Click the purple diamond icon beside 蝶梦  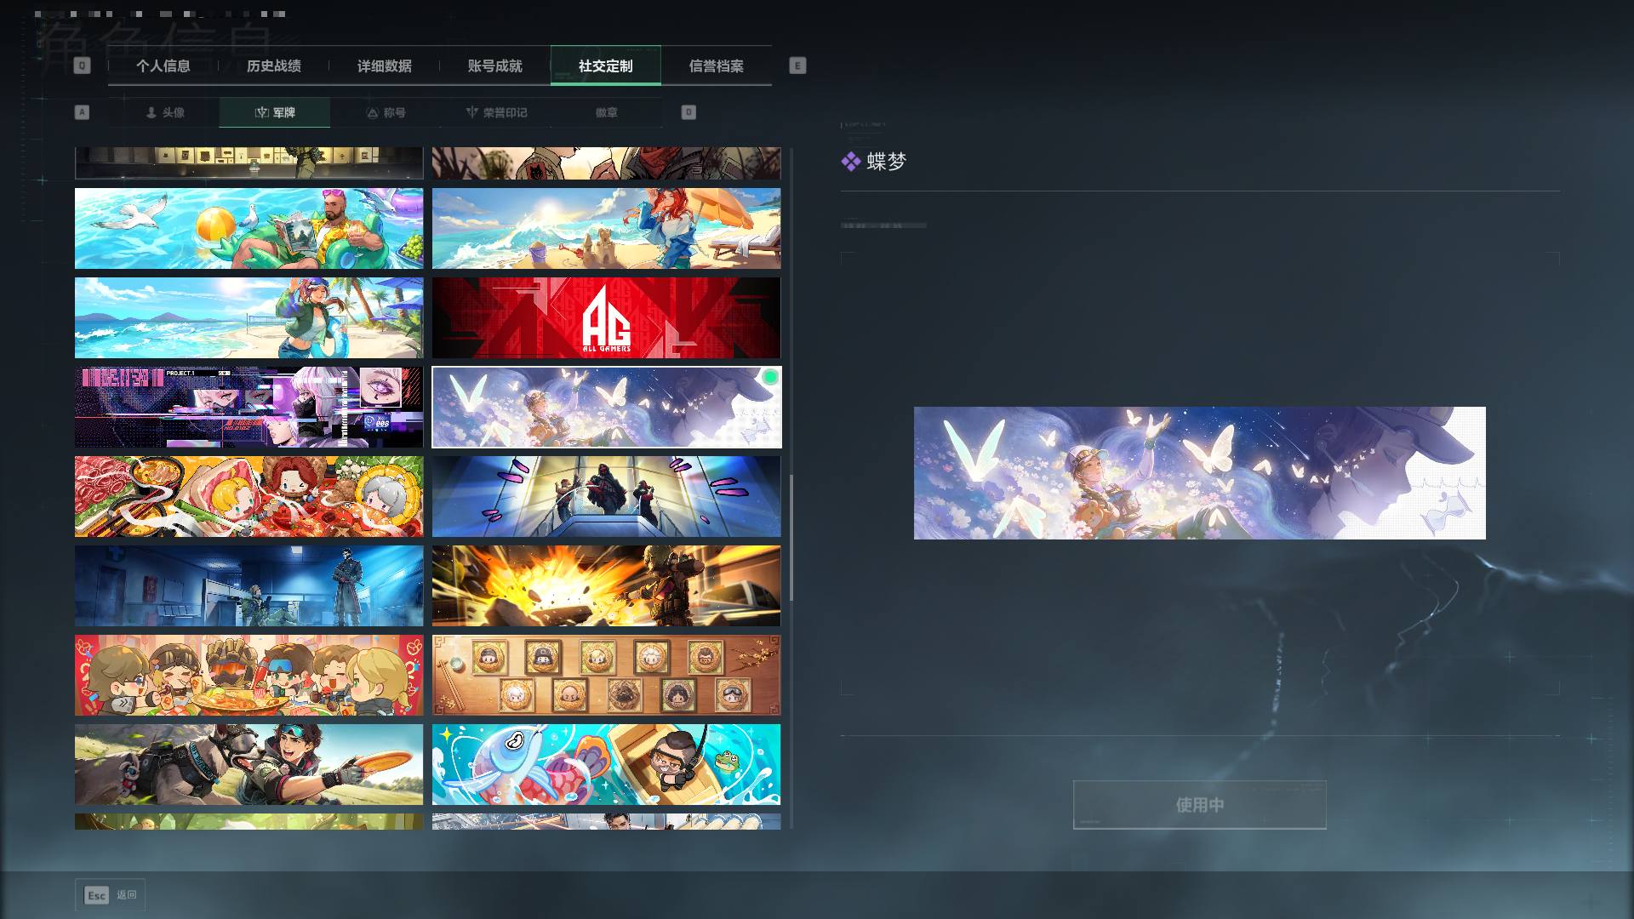(850, 162)
